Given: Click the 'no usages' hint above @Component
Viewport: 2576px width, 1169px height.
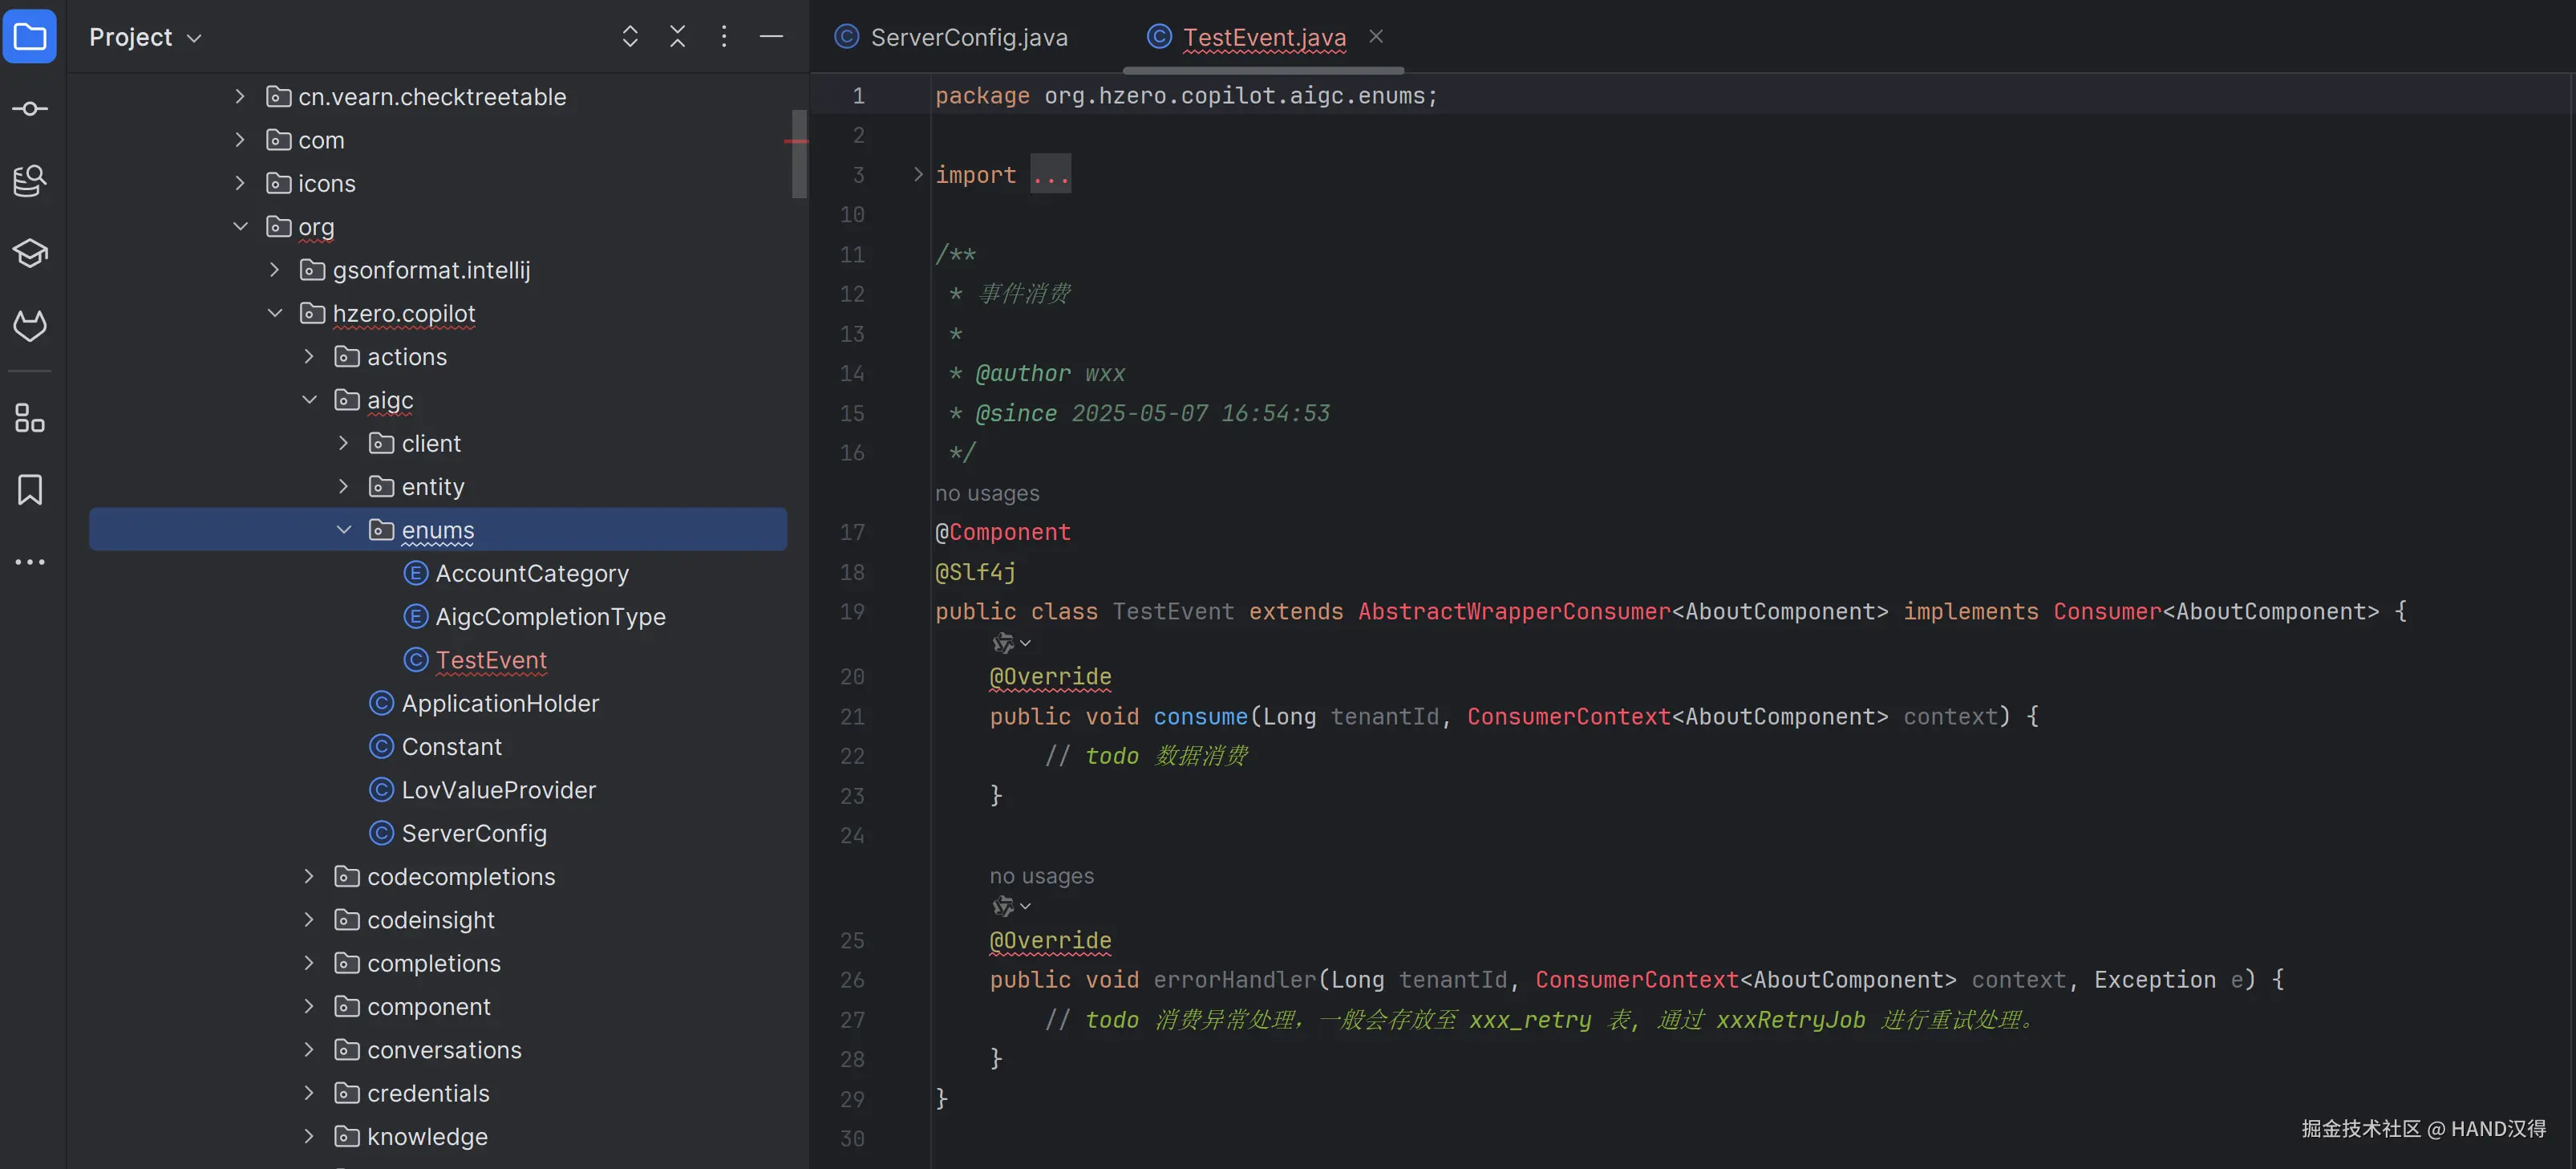Looking at the screenshot, I should 987,493.
